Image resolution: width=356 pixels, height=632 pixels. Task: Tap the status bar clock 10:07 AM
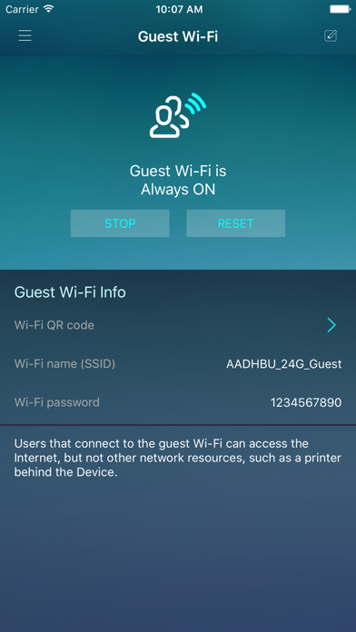tap(179, 9)
